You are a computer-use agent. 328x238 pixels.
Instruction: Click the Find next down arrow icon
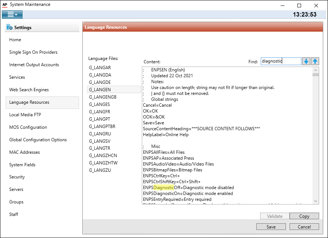[306, 61]
